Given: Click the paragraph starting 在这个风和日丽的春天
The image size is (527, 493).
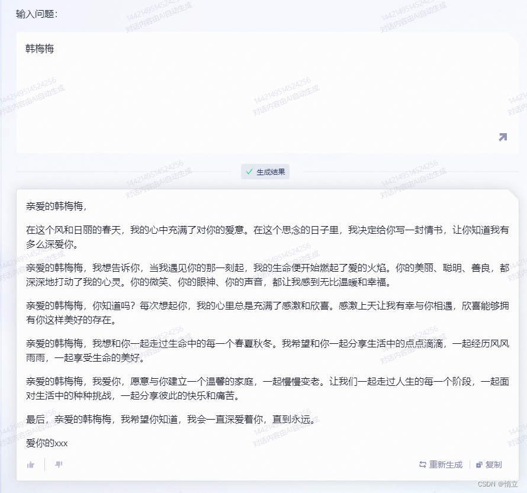Looking at the screenshot, I should point(268,237).
